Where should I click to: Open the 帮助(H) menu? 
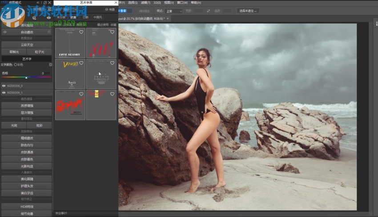coord(196,3)
